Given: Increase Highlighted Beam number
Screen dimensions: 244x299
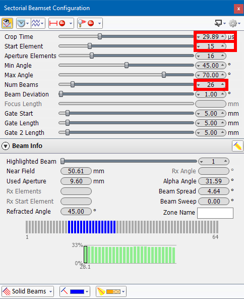Looking at the screenshot, I should 225,161.
